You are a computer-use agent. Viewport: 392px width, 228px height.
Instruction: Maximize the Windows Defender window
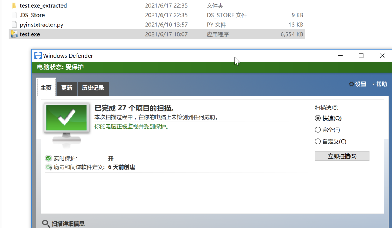(361, 56)
